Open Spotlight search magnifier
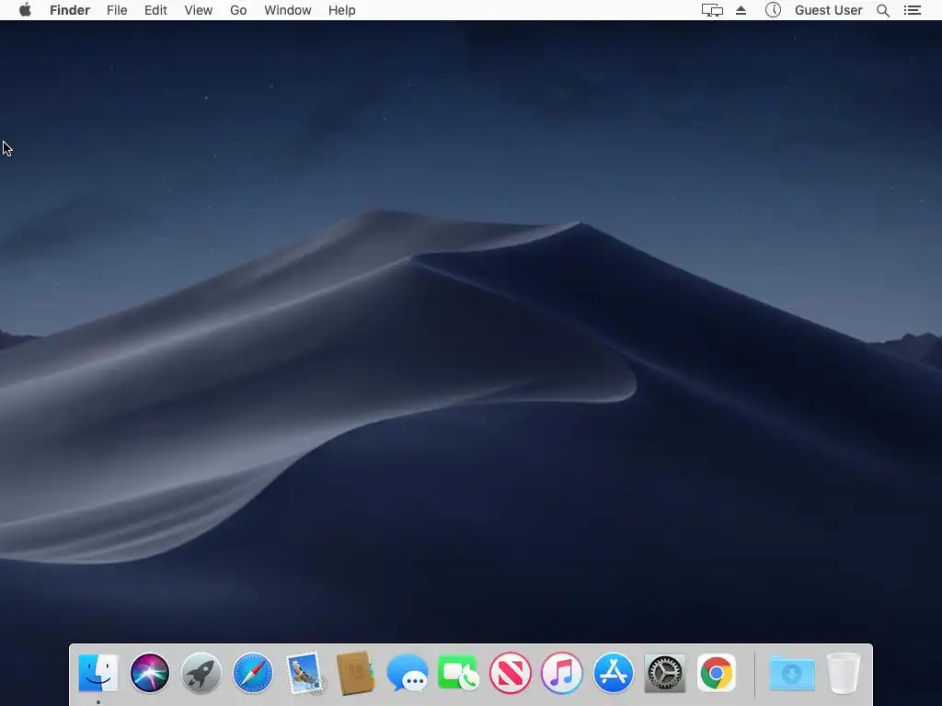This screenshot has width=942, height=706. (x=882, y=10)
